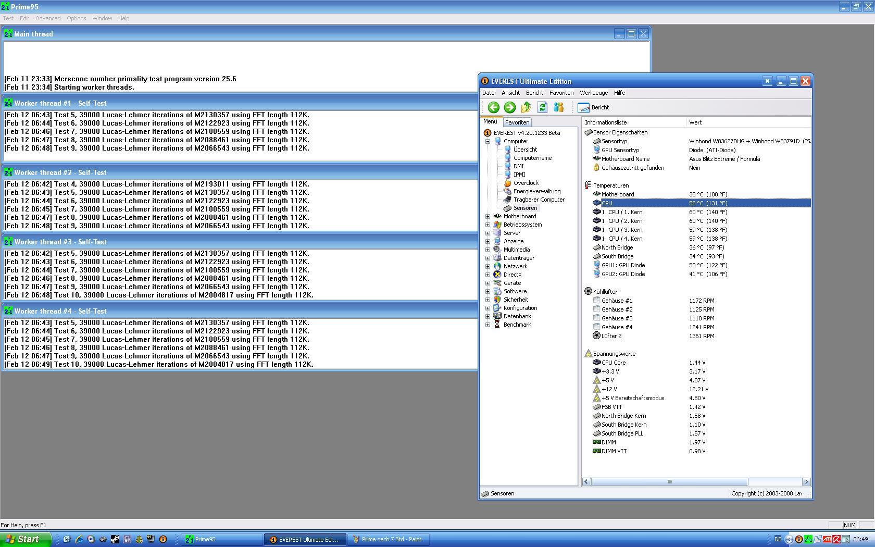Select Übersicht in the Computer tree
The image size is (875, 547).
coord(525,150)
